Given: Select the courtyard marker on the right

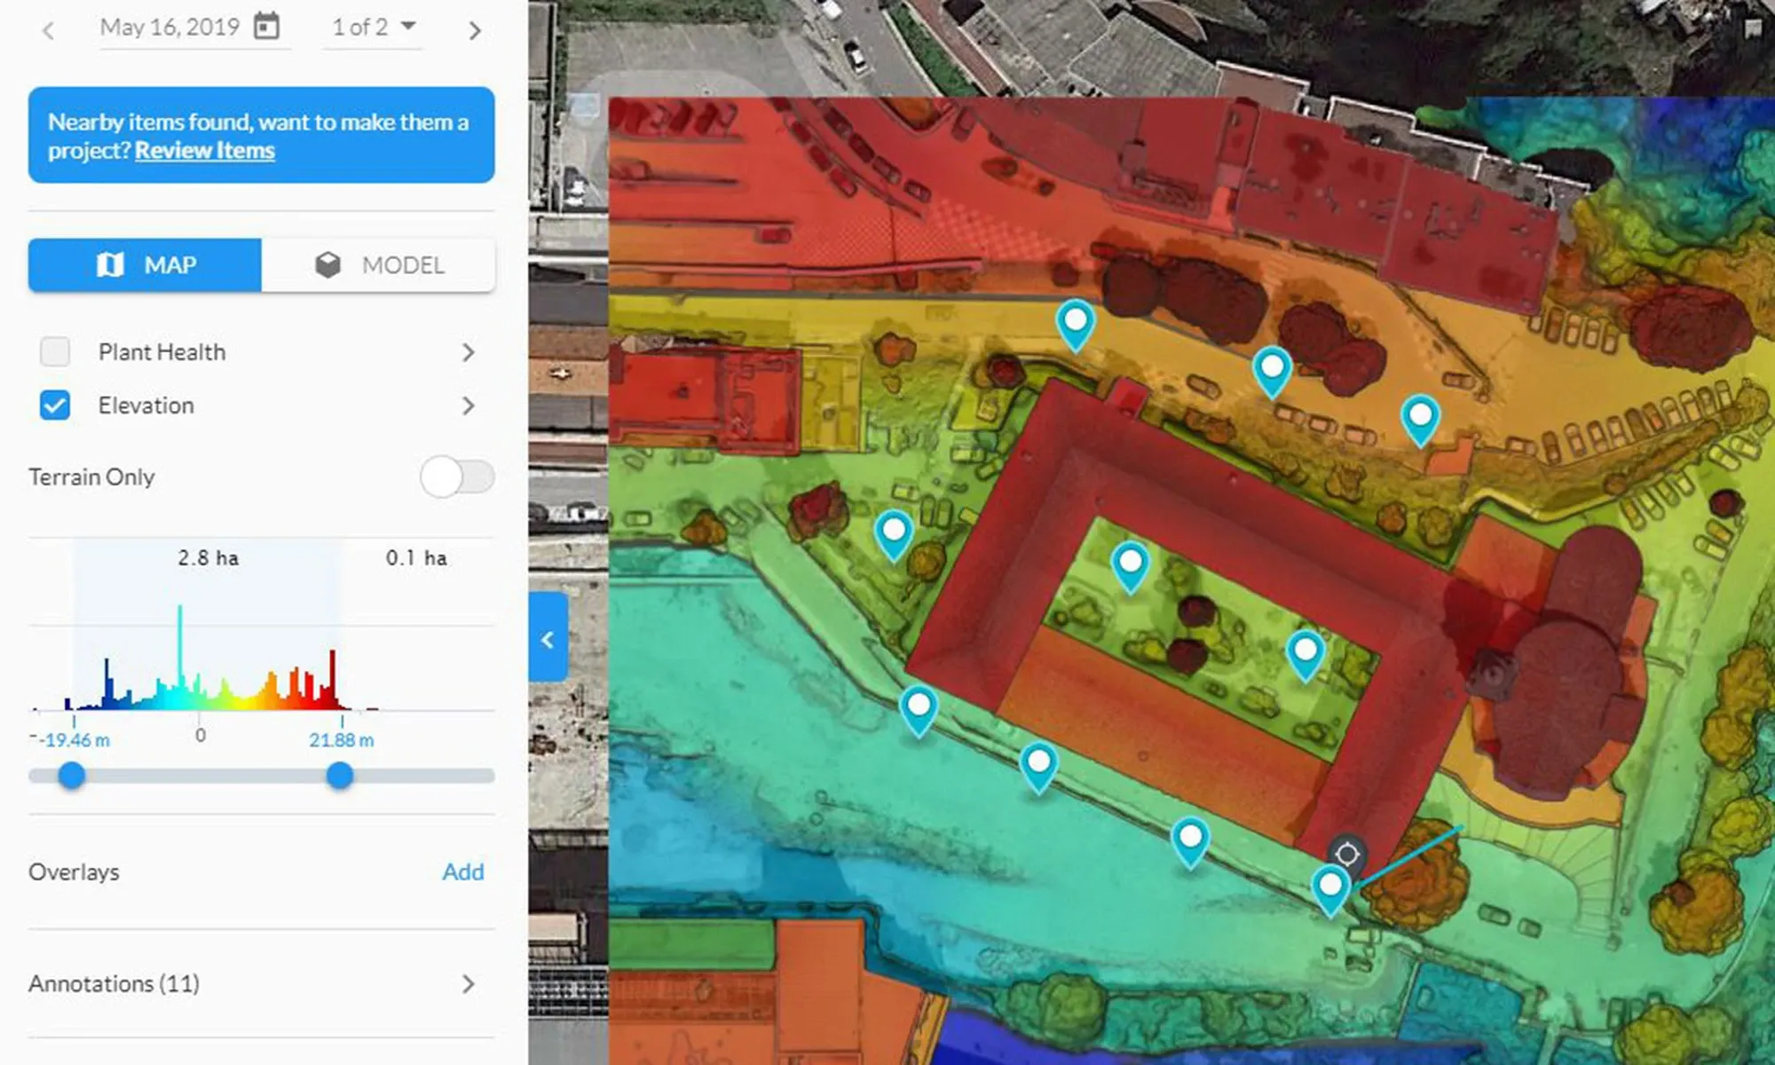Looking at the screenshot, I should (x=1306, y=656).
